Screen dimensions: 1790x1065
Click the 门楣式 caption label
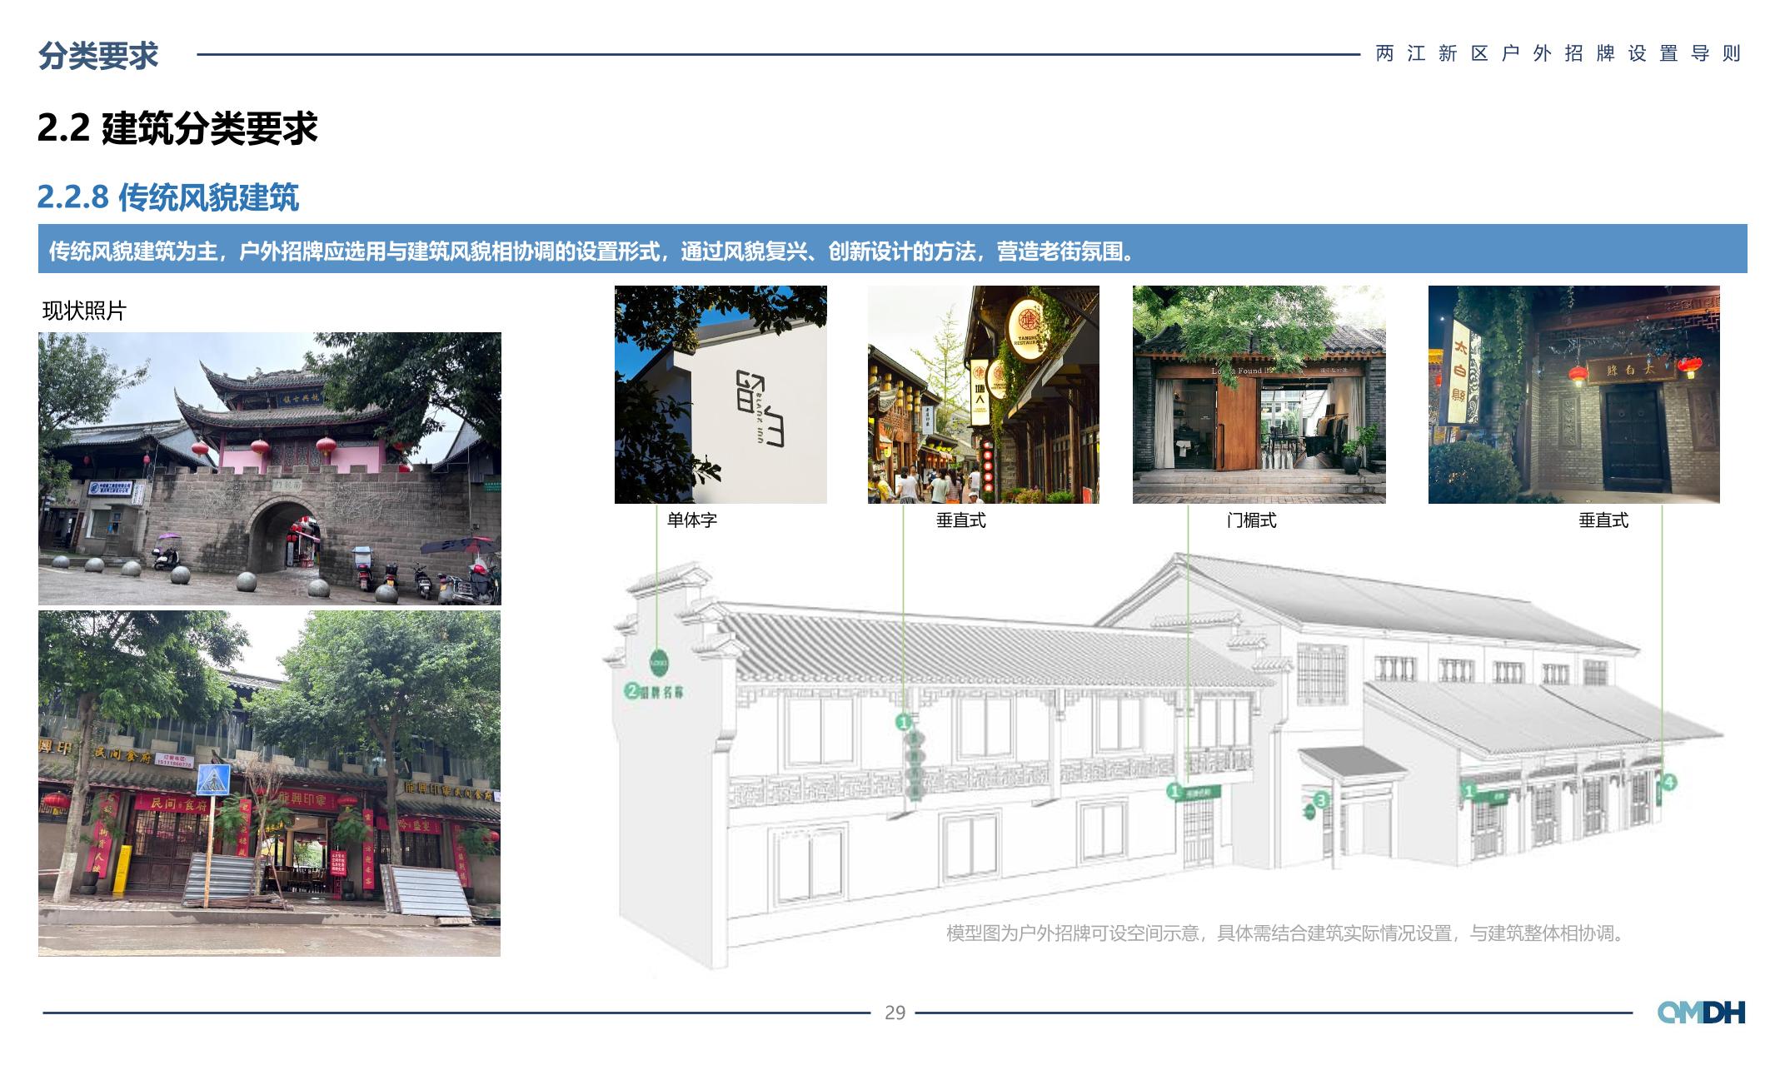pos(1250,520)
